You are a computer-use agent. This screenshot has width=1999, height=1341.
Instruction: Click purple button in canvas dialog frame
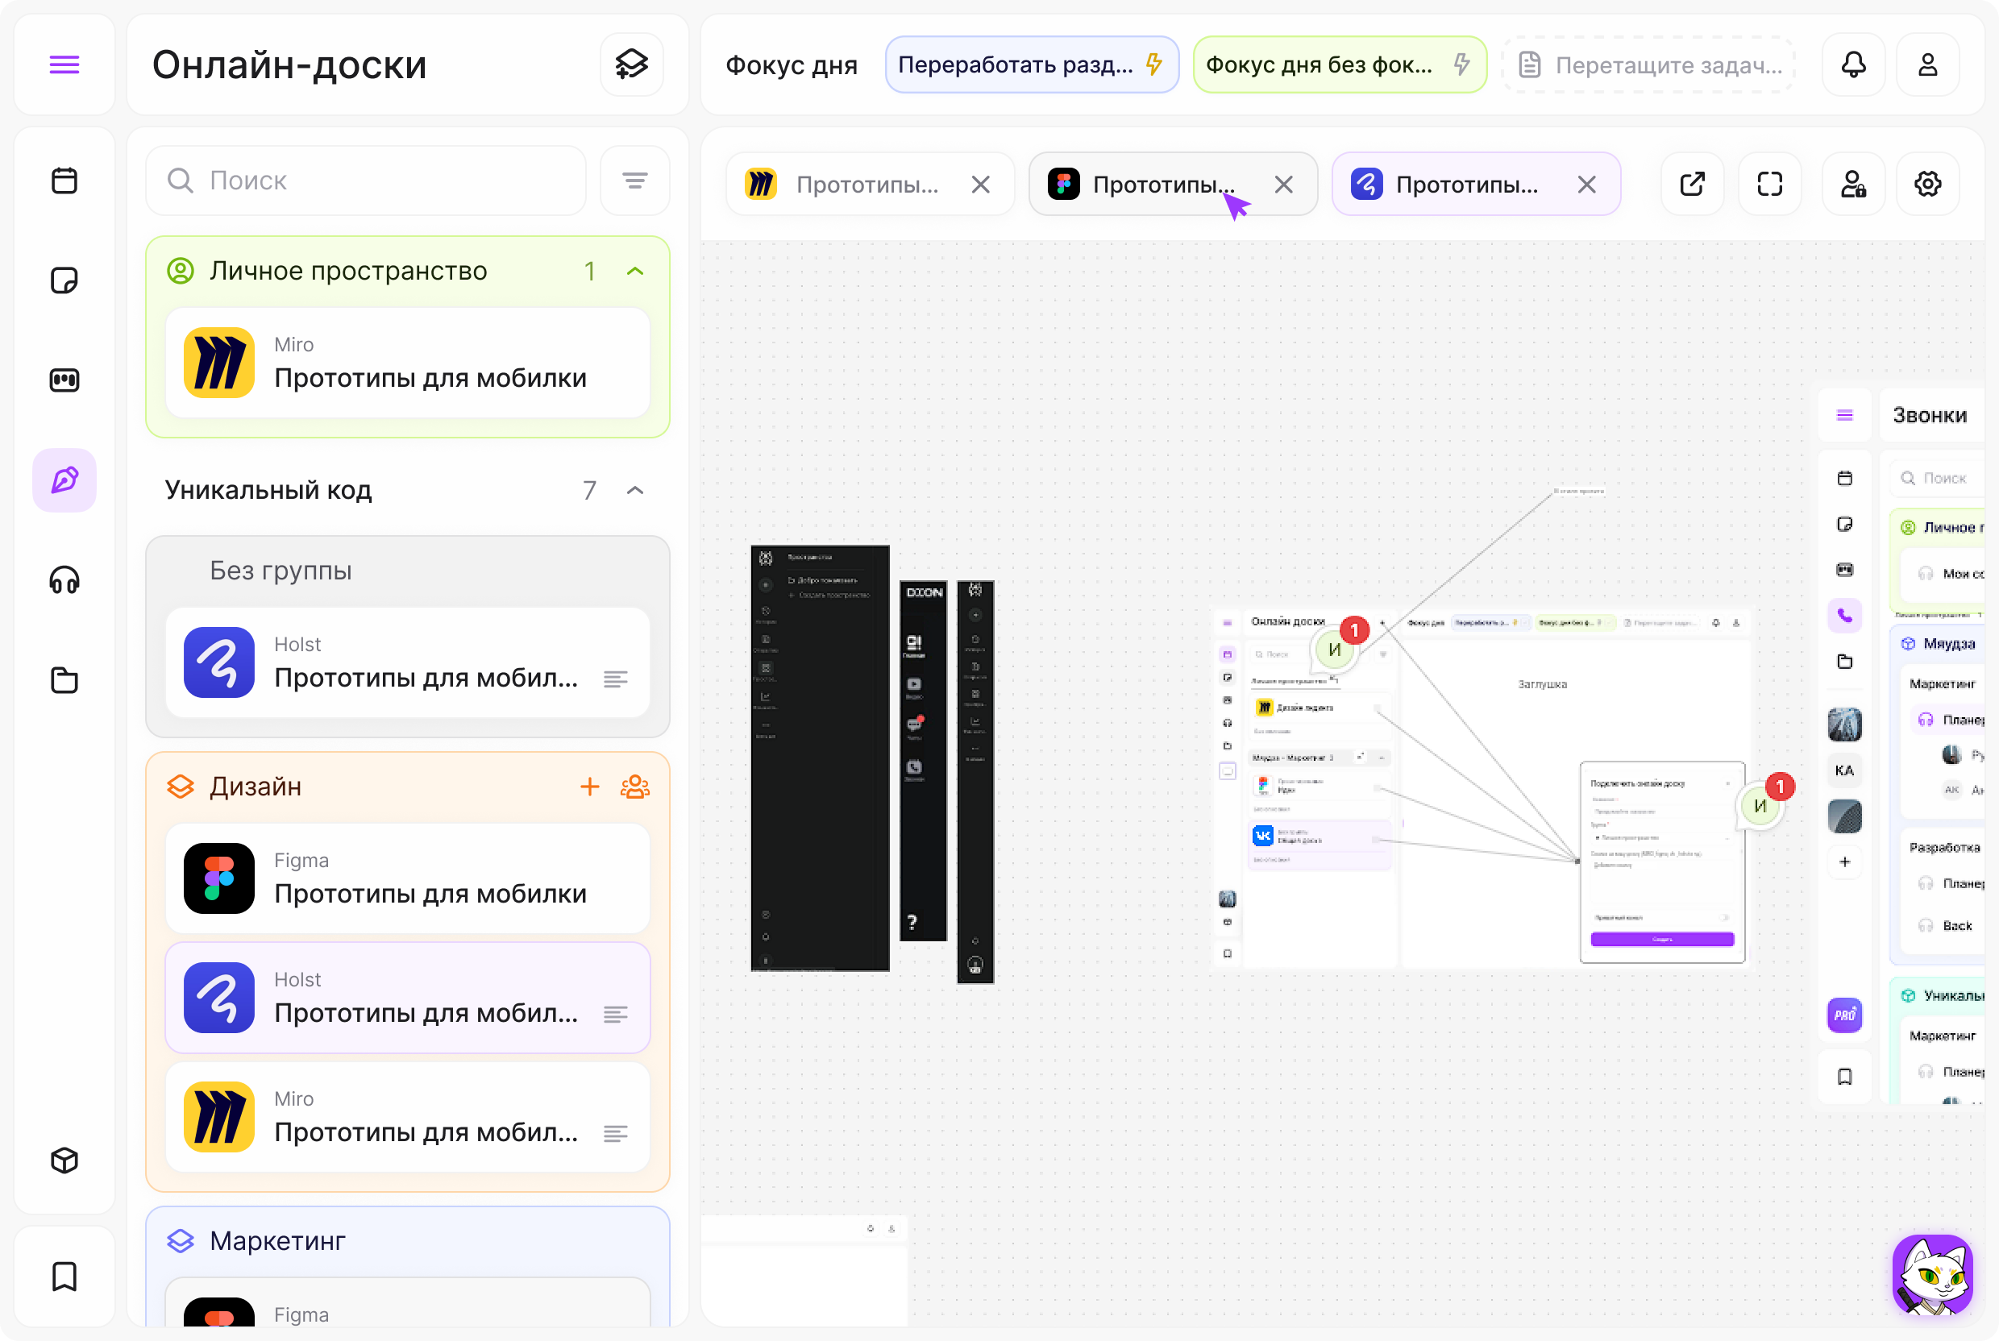(1662, 939)
